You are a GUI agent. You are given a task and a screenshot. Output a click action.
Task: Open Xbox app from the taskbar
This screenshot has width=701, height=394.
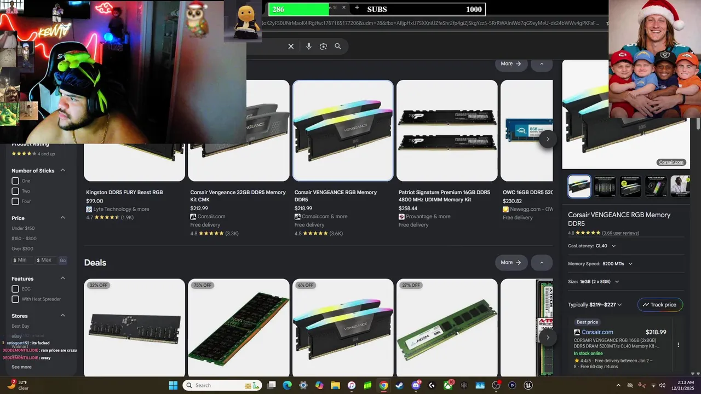point(448,385)
